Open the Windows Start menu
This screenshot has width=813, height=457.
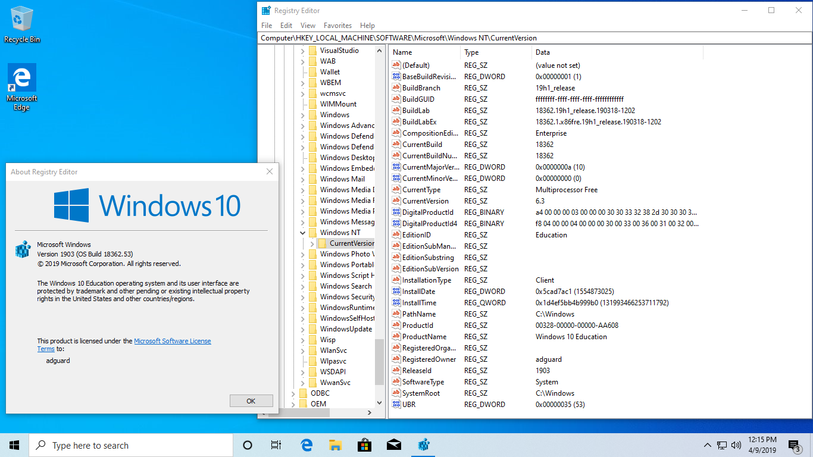click(14, 445)
